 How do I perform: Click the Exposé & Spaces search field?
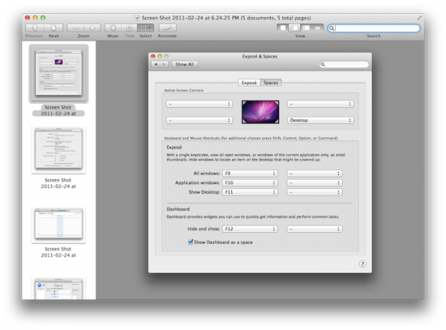[x=344, y=65]
